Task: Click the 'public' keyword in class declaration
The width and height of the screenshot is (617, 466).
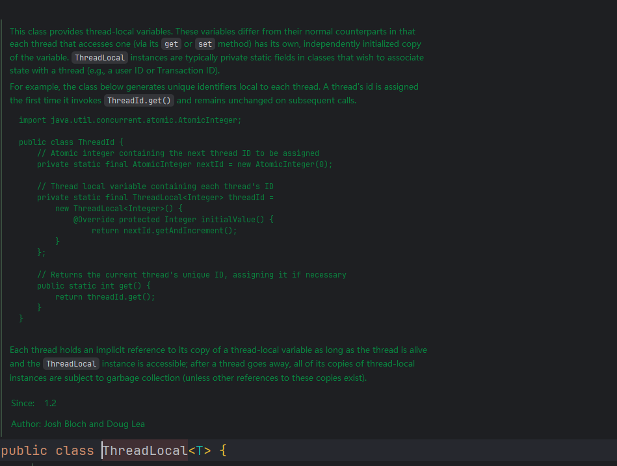Action: click(x=24, y=450)
